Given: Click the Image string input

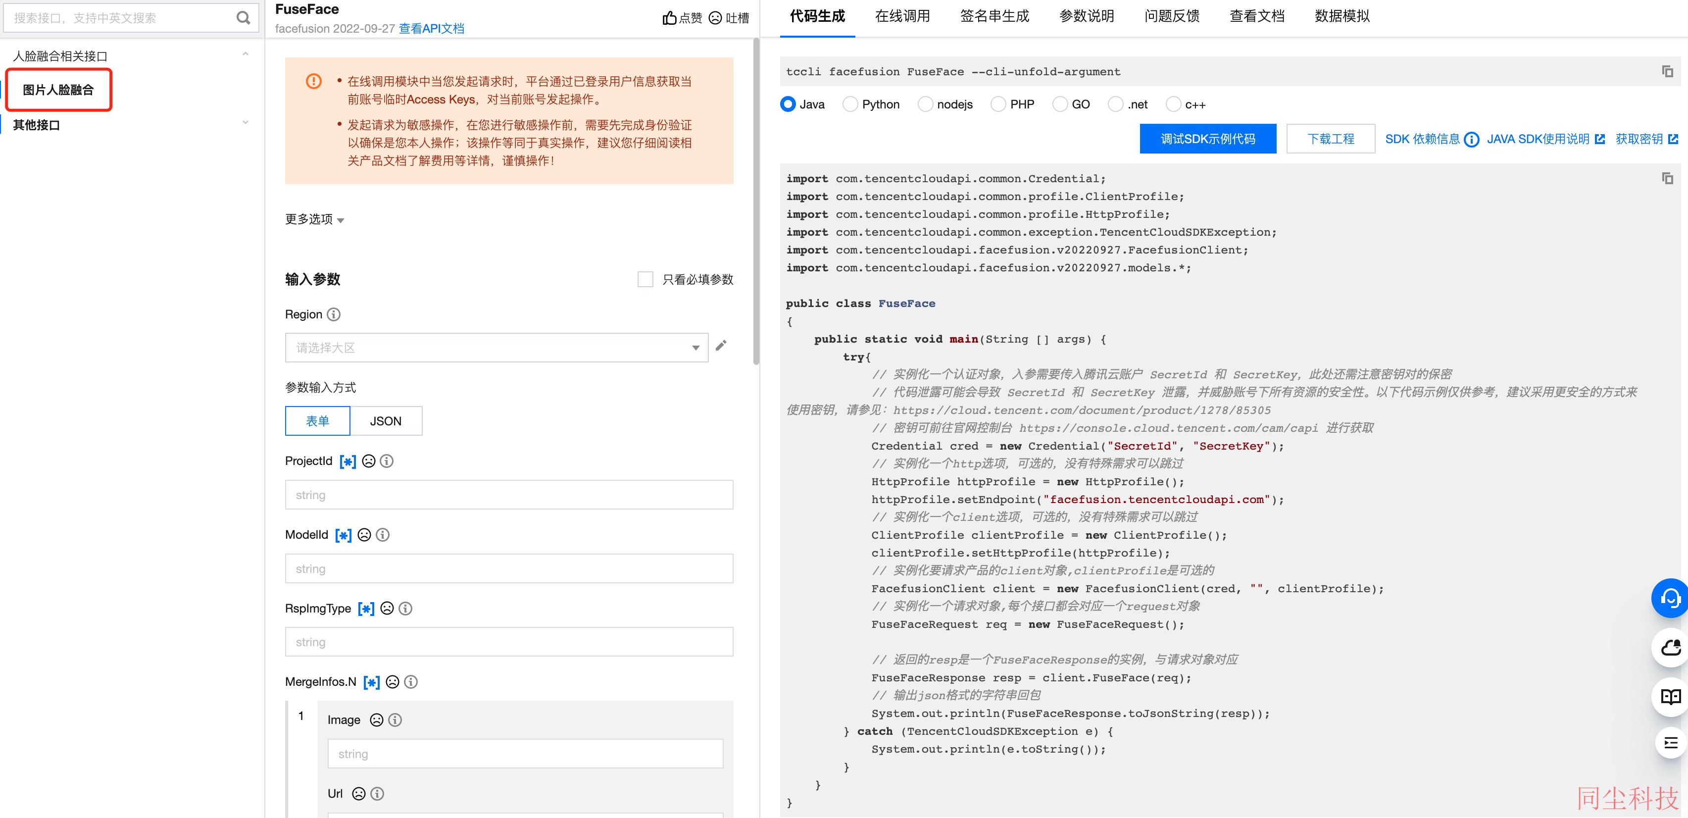Looking at the screenshot, I should coord(526,754).
